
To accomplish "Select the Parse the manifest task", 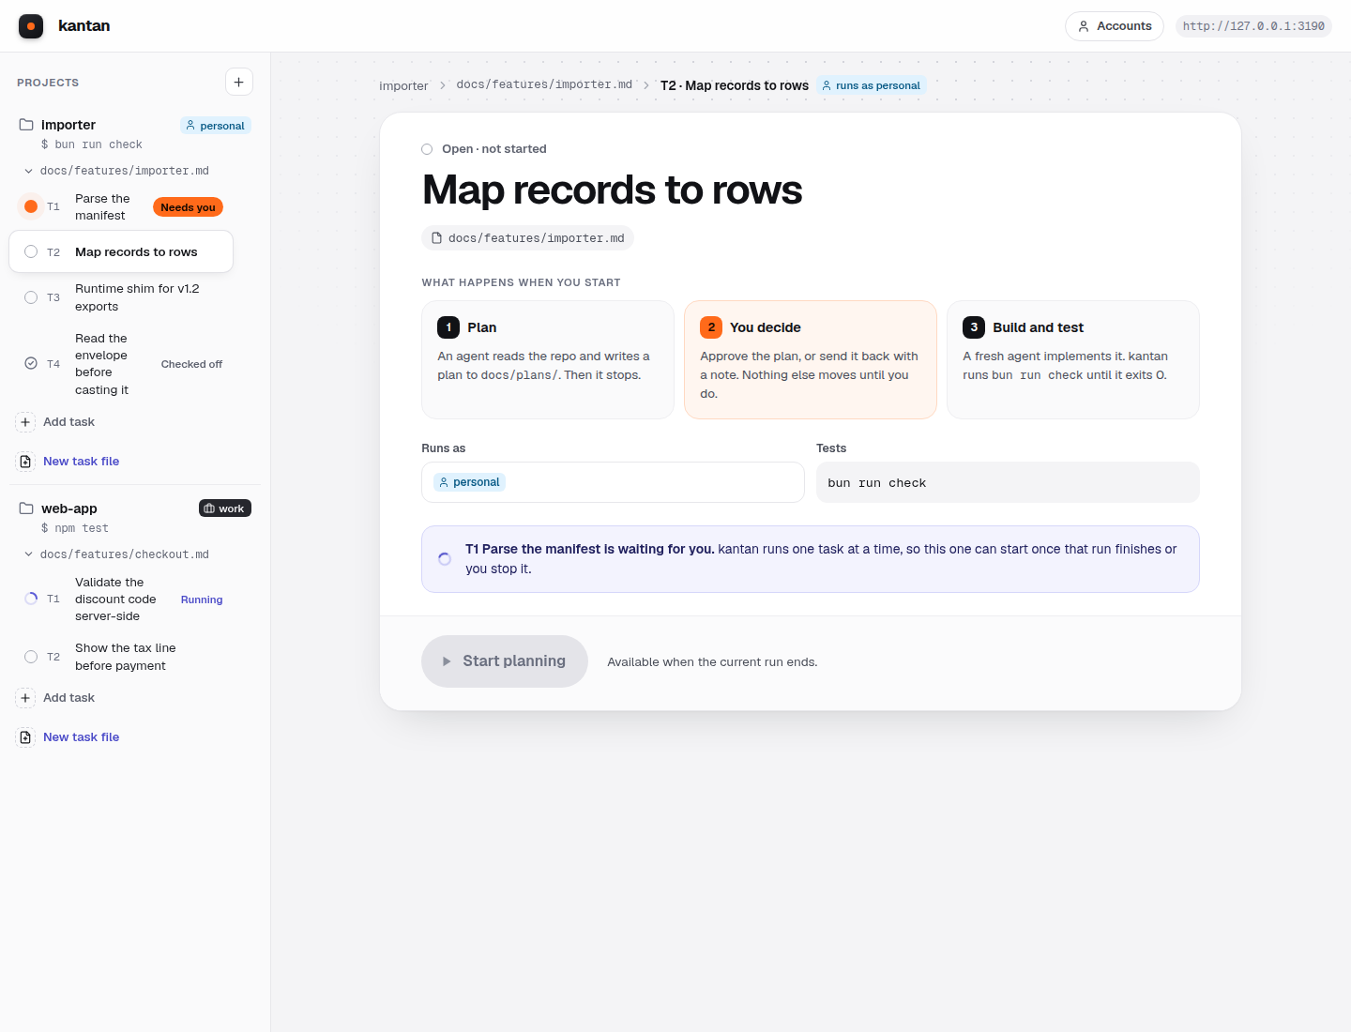I will [121, 206].
